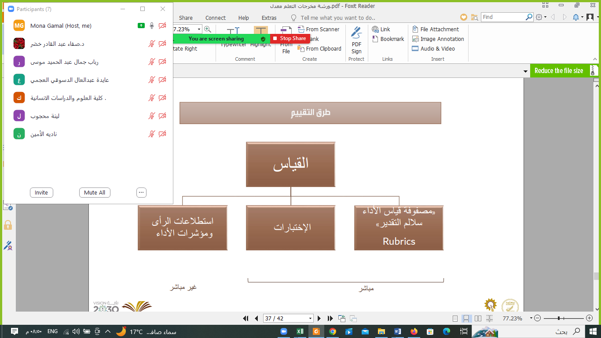Click the Mute All button
This screenshot has width=601, height=338.
pyautogui.click(x=95, y=192)
